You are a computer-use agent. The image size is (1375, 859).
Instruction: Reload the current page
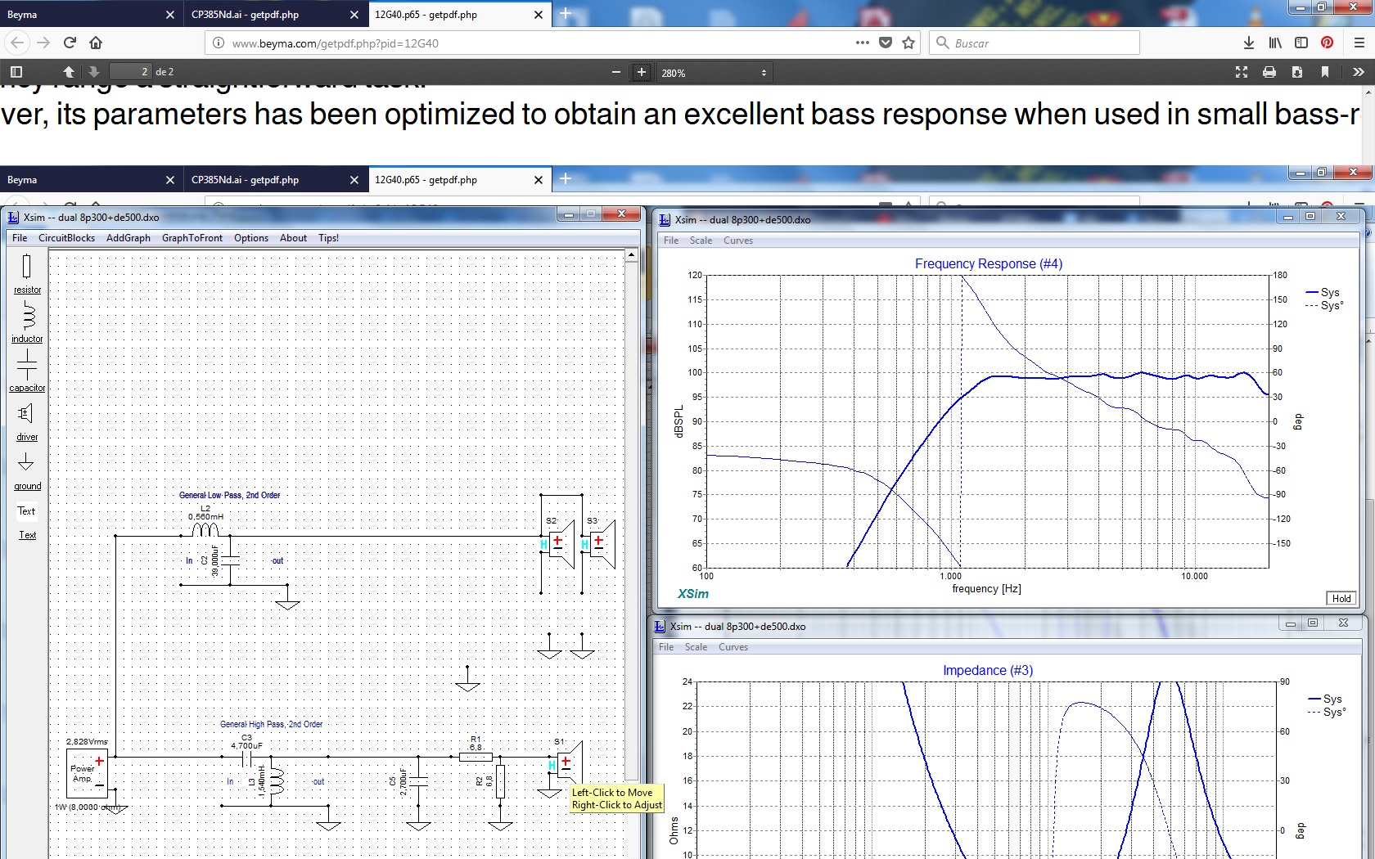coord(70,43)
